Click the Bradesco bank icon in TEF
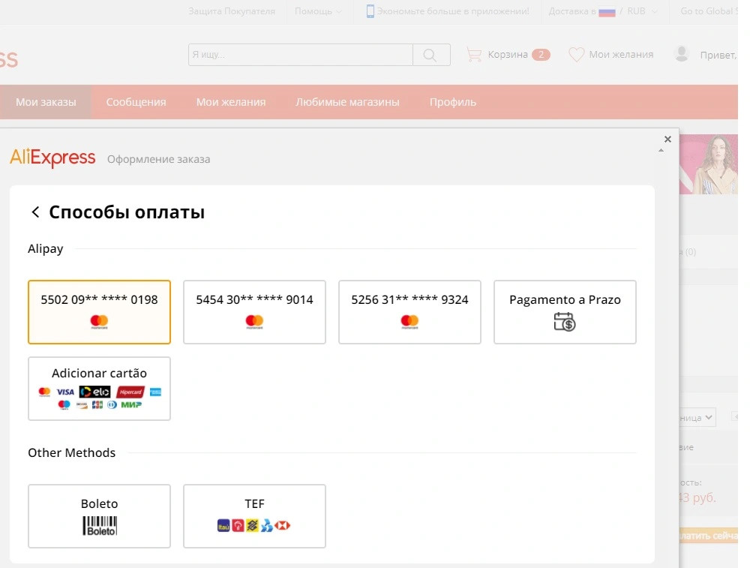The width and height of the screenshot is (750, 568). (238, 525)
